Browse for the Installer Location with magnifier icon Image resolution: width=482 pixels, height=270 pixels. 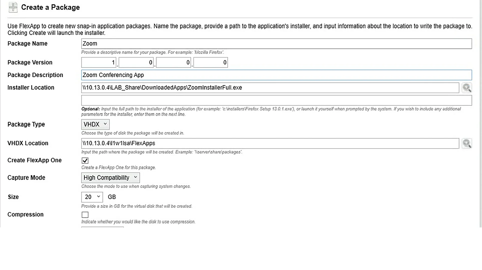coord(467,88)
